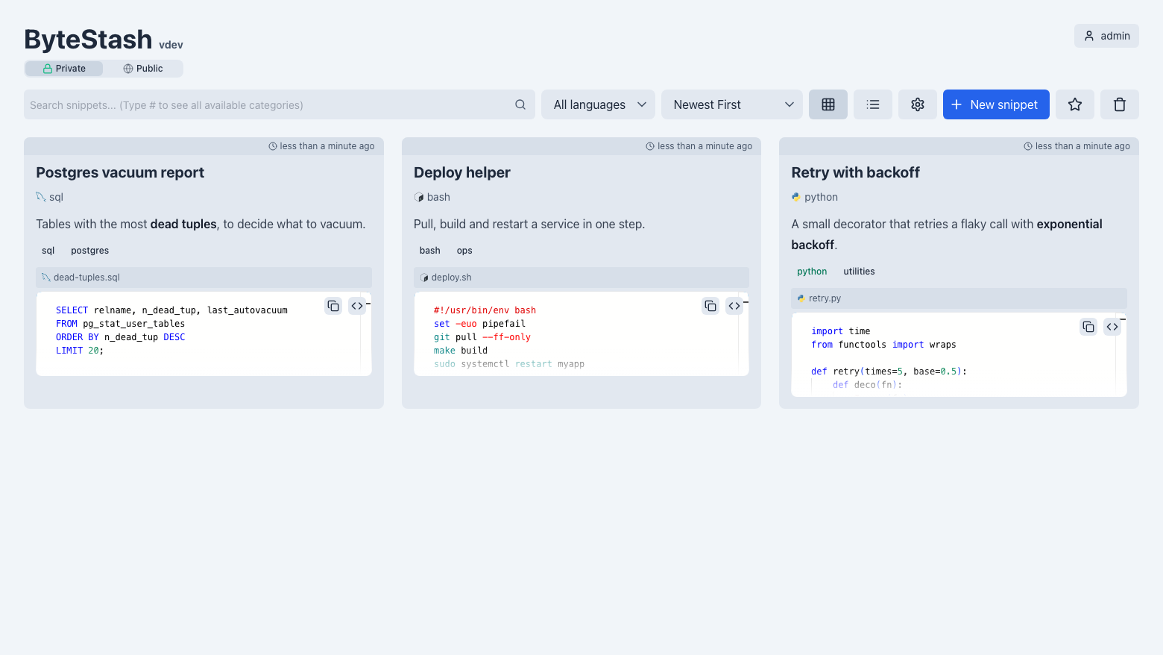Switch to list view layout
The height and width of the screenshot is (655, 1163).
(x=873, y=104)
